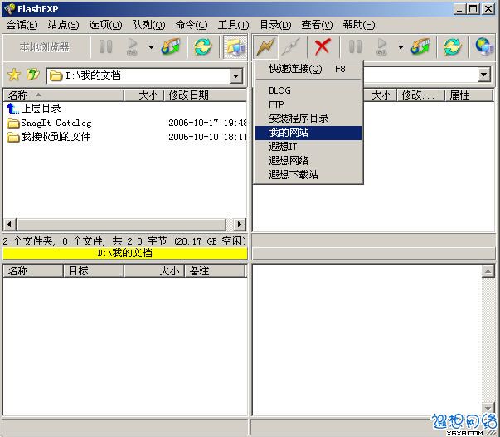Click FlashFXP title bar application icon

[x=10, y=8]
